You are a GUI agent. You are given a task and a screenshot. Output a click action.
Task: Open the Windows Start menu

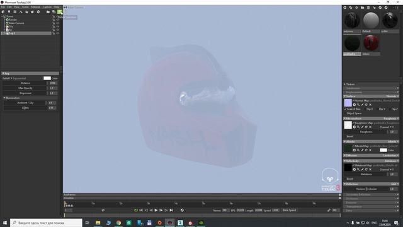tap(5, 223)
